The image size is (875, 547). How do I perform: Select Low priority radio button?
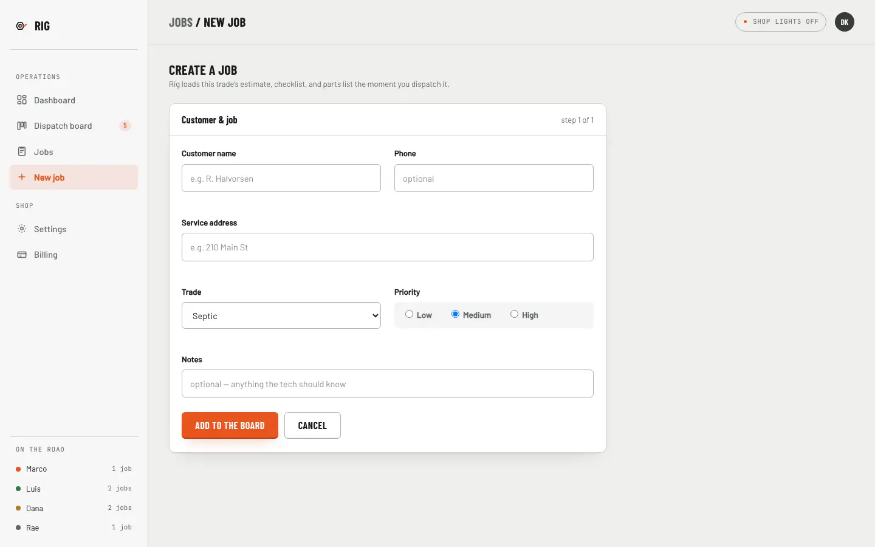pyautogui.click(x=409, y=314)
